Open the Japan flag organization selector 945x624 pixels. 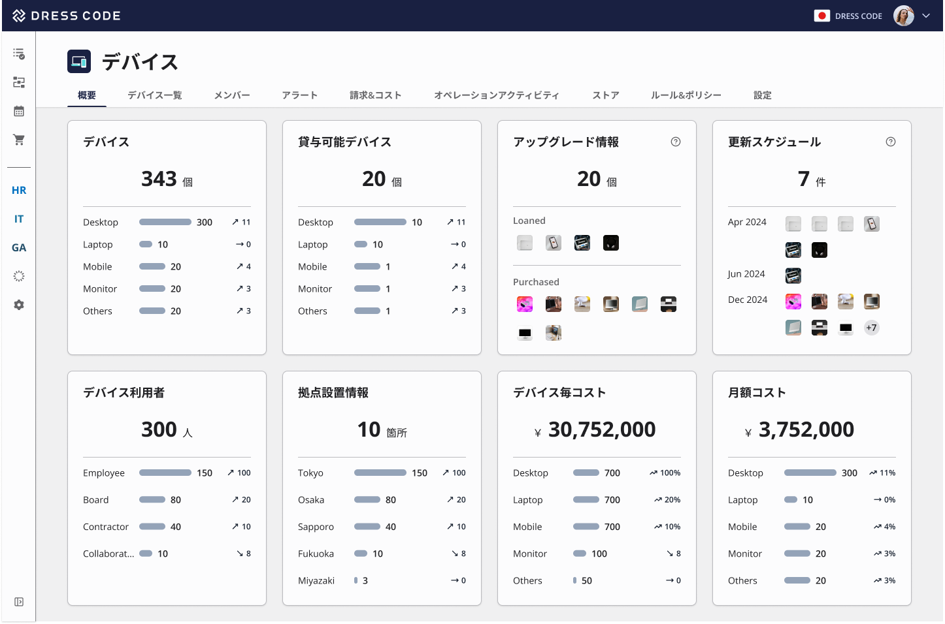click(821, 16)
